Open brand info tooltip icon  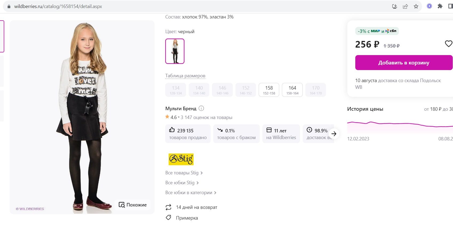tap(202, 108)
